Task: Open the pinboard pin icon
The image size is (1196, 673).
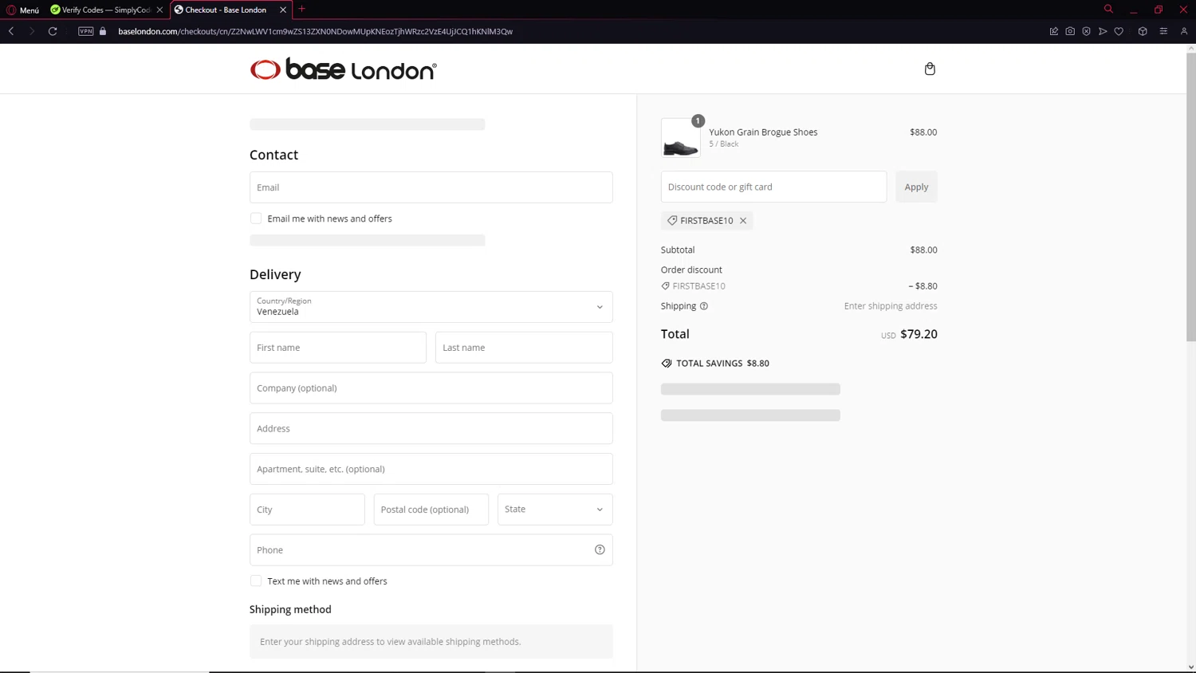Action: pyautogui.click(x=1054, y=31)
